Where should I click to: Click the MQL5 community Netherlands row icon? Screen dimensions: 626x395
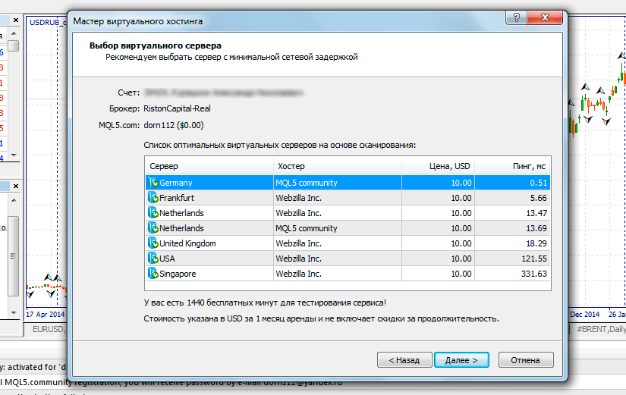(x=153, y=228)
